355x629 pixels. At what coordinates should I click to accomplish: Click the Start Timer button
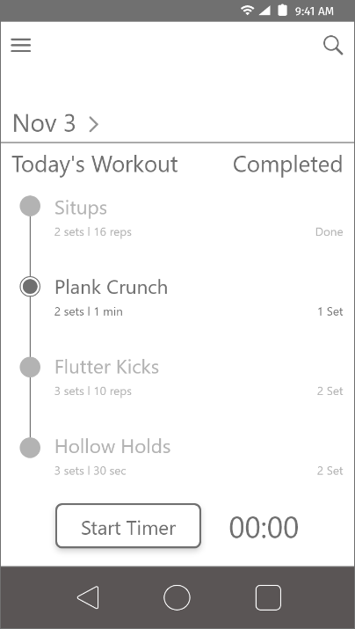pos(128,525)
